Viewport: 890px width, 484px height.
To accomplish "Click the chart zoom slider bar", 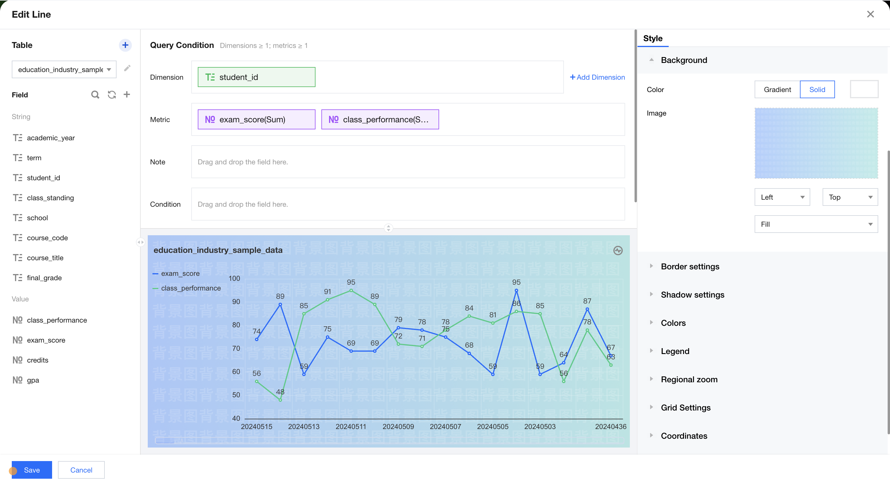I will coord(389,440).
